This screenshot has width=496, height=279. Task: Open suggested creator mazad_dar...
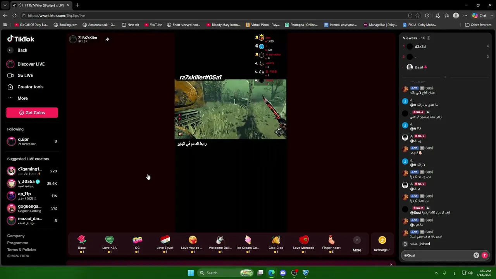tap(32, 220)
